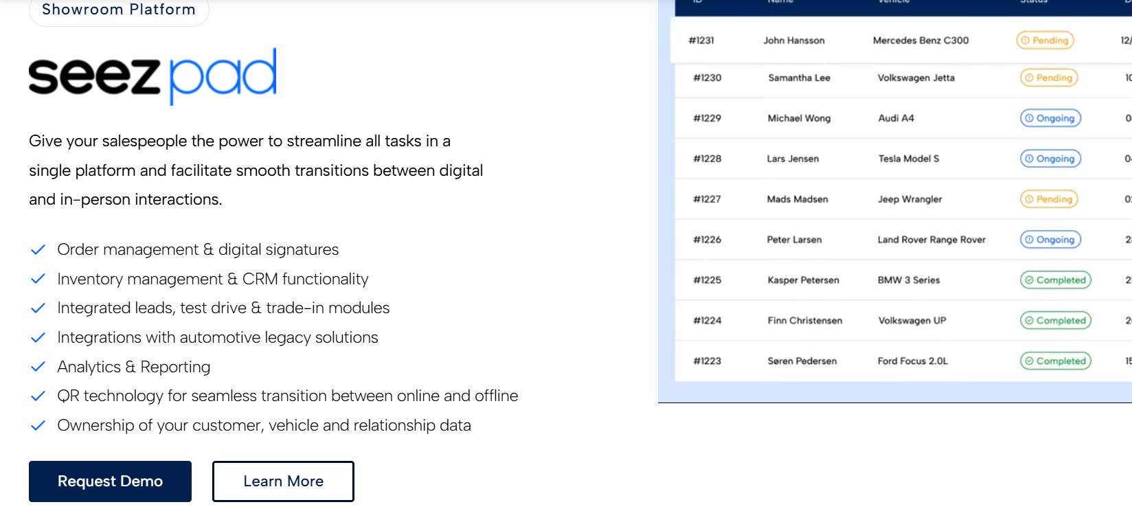Click customer name John Hansson
The width and height of the screenshot is (1132, 522).
point(794,41)
